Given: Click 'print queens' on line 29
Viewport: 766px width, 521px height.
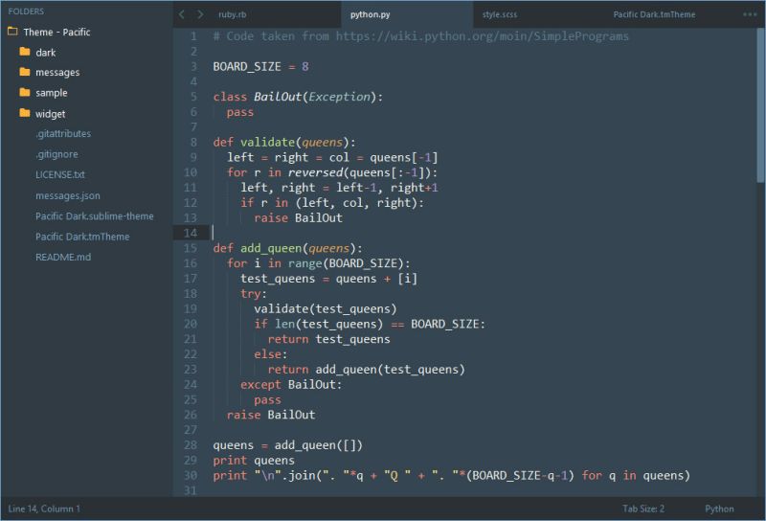Looking at the screenshot, I should click(254, 461).
